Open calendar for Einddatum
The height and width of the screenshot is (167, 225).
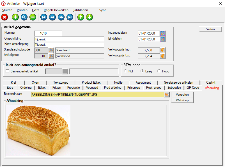tap(162, 39)
